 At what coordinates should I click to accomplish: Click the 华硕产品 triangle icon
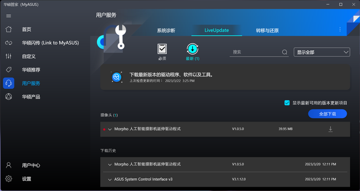point(8,96)
